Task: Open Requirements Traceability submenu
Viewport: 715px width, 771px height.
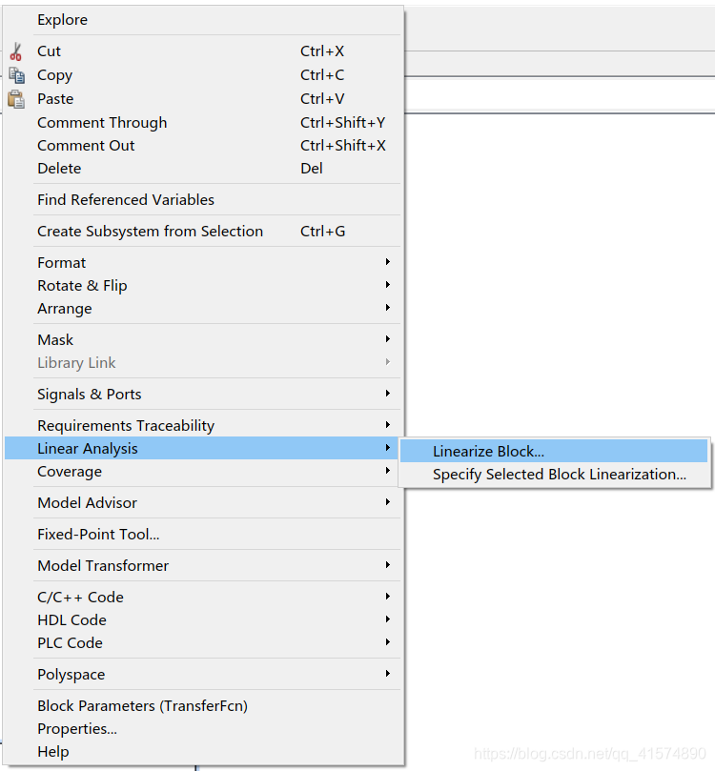Action: [x=204, y=425]
